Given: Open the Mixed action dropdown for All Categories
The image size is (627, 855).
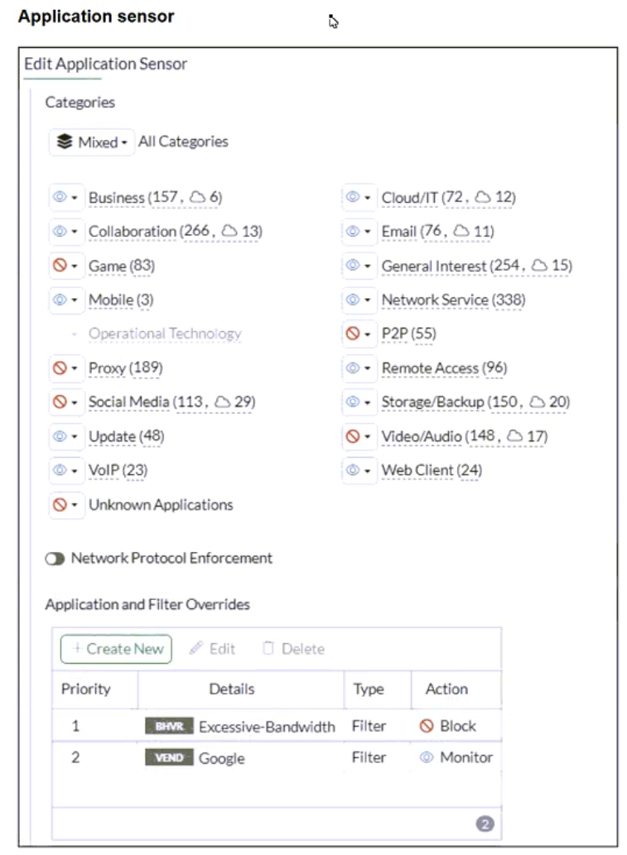Looking at the screenshot, I should tap(91, 142).
